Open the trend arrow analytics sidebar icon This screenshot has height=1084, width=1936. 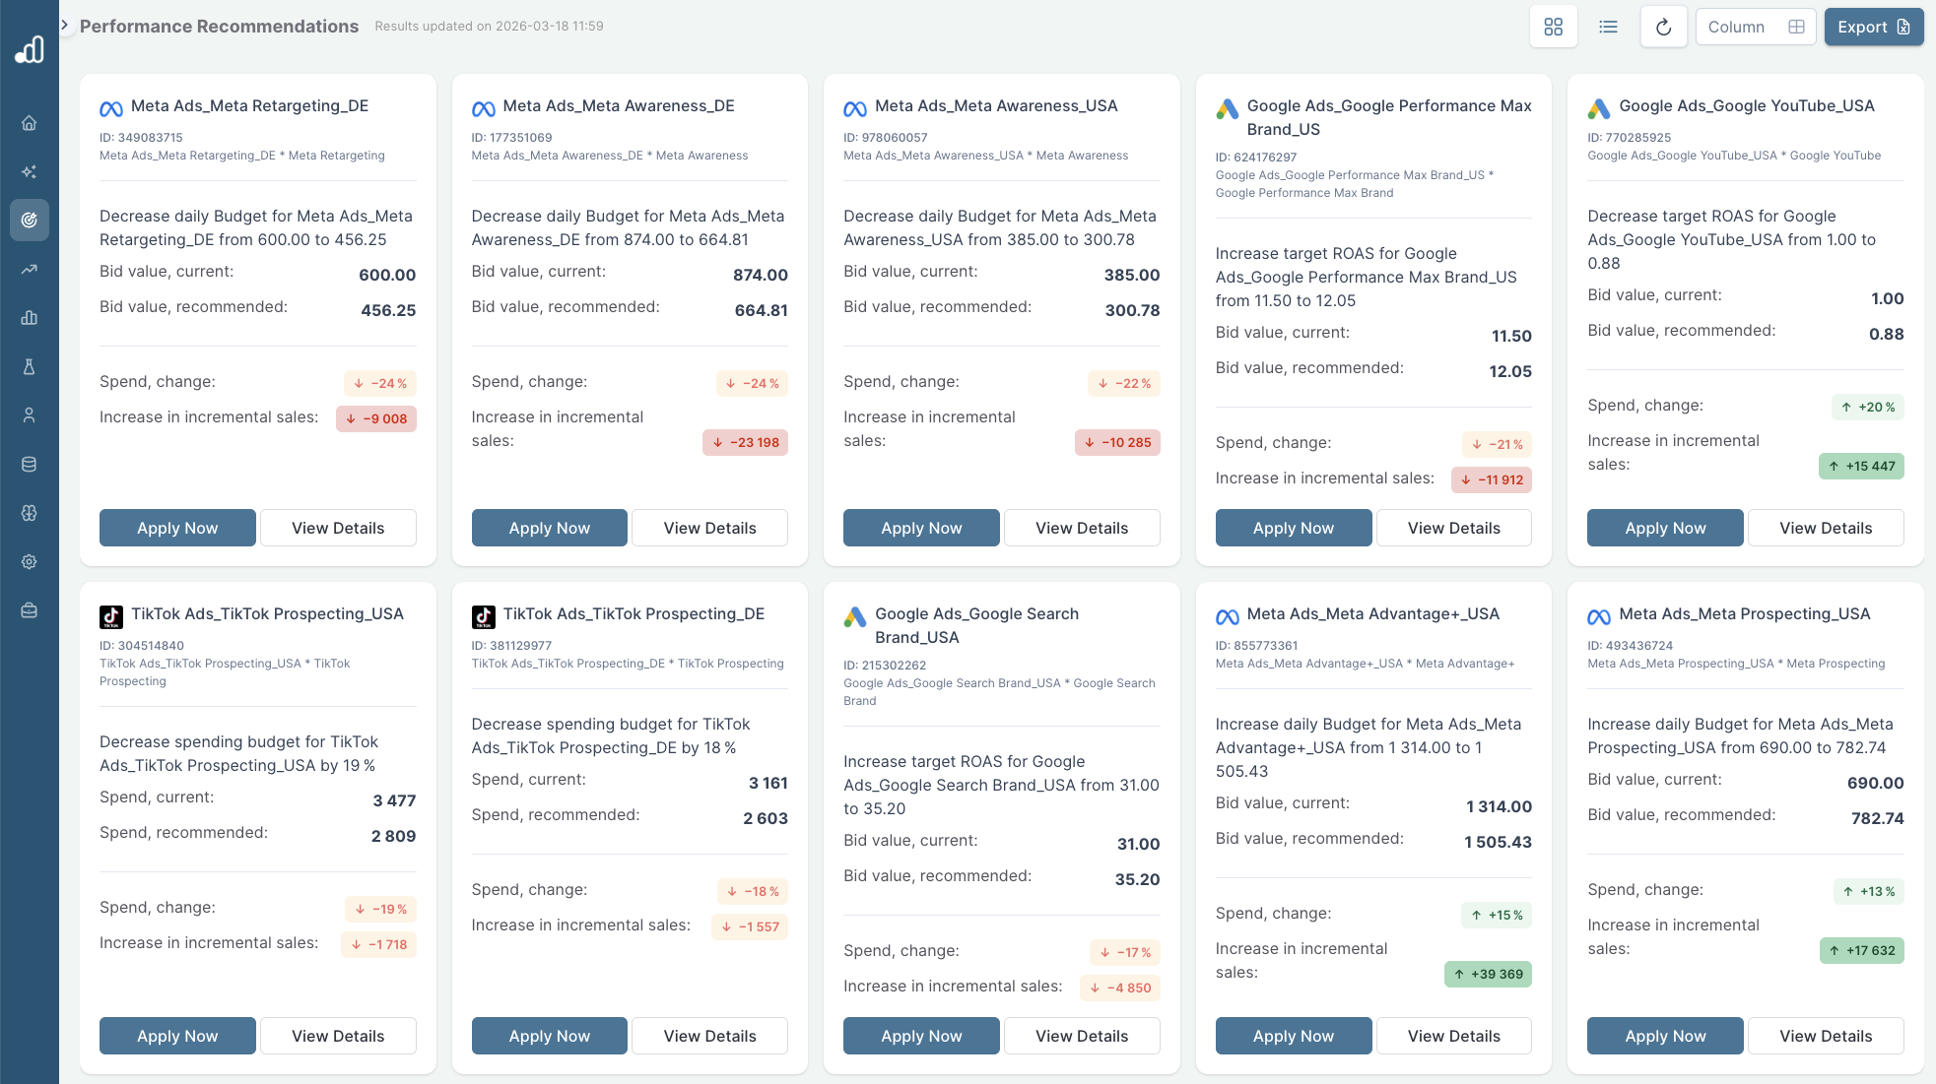(x=30, y=269)
